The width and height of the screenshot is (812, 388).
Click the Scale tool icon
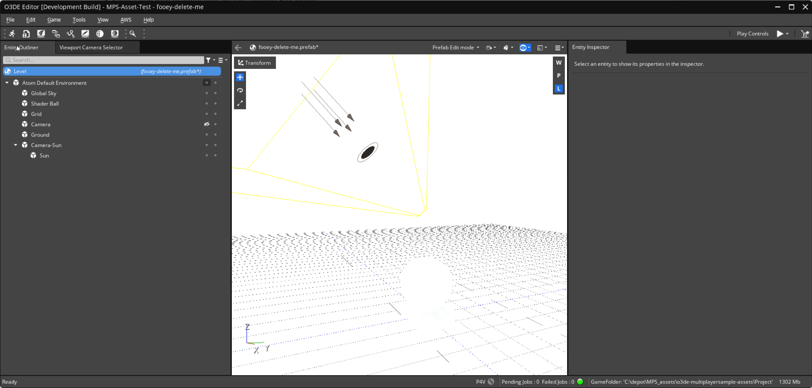point(240,102)
